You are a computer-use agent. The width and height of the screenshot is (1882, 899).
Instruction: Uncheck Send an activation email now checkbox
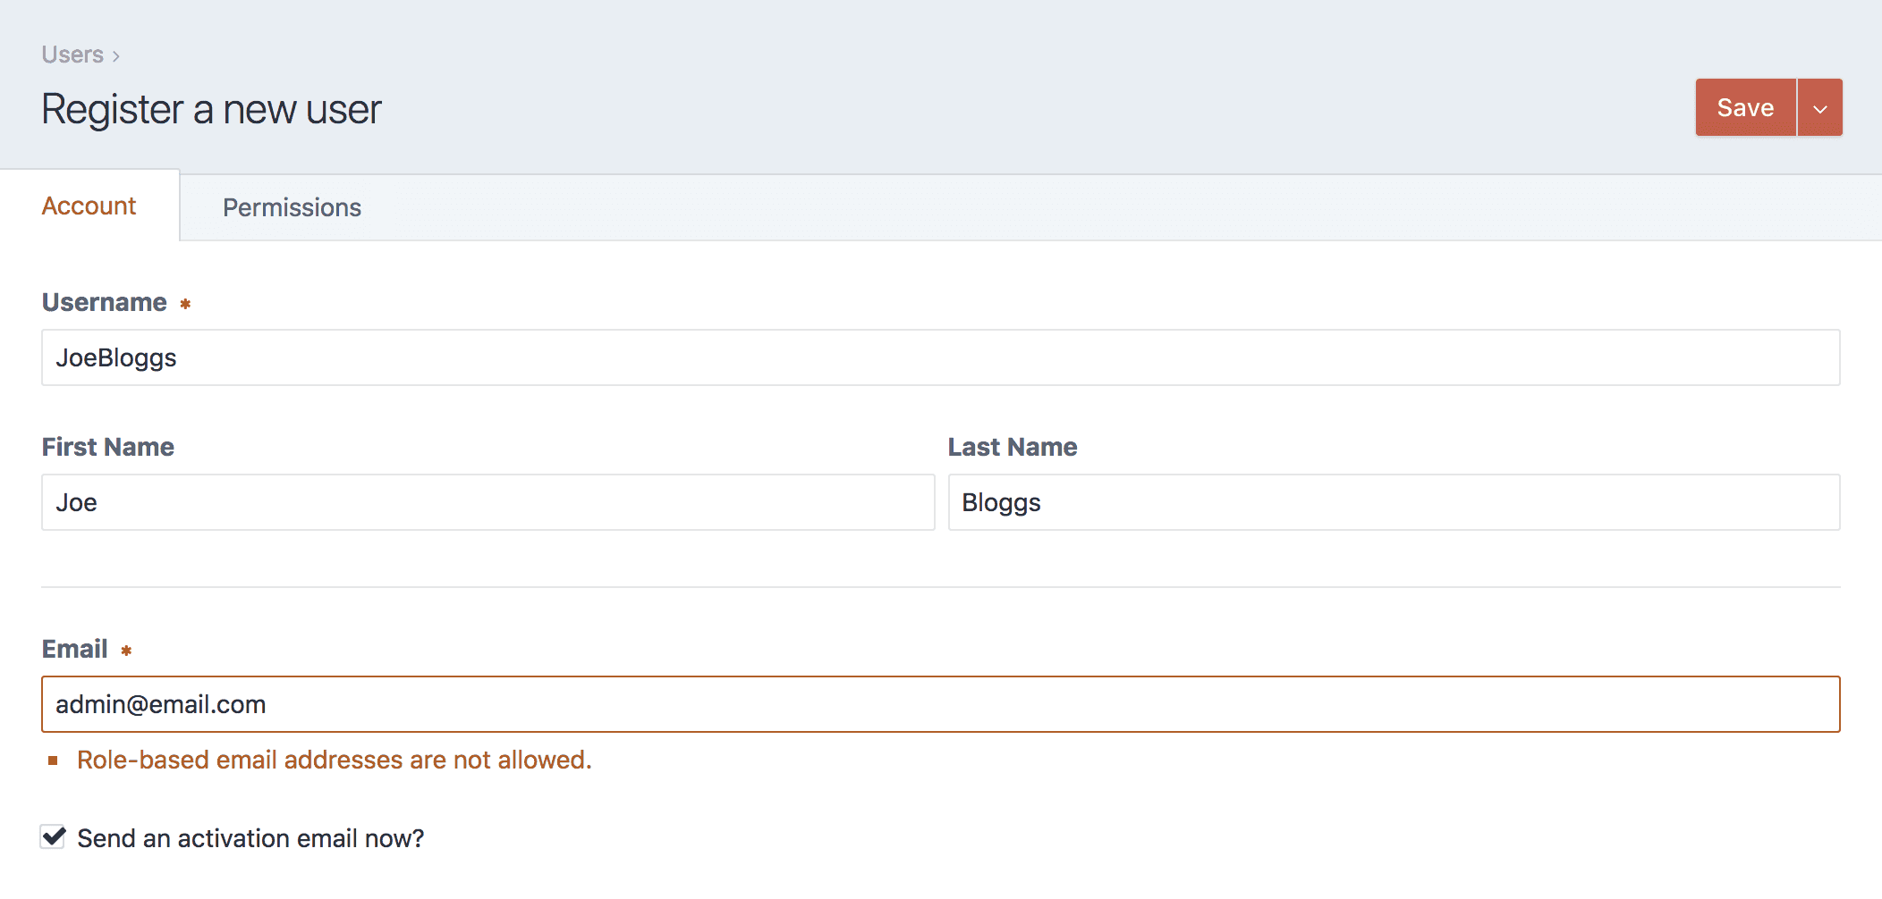coord(53,837)
